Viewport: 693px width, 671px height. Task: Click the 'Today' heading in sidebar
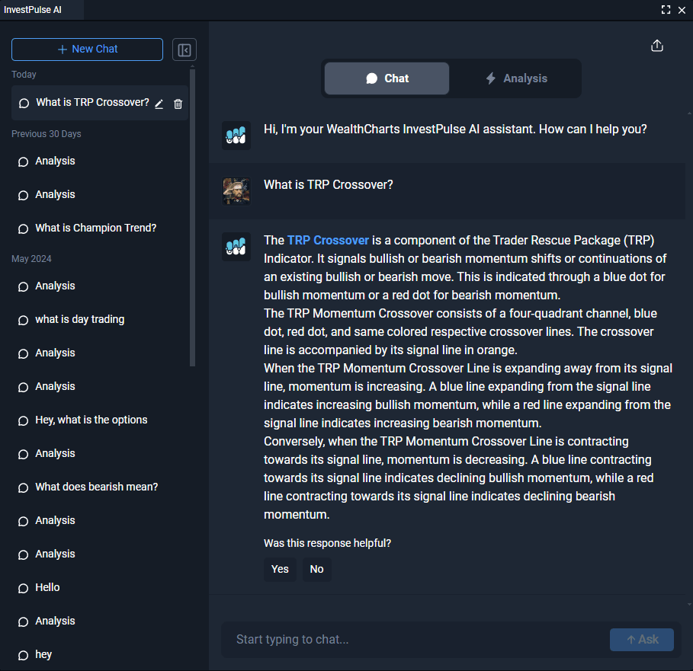tap(24, 74)
